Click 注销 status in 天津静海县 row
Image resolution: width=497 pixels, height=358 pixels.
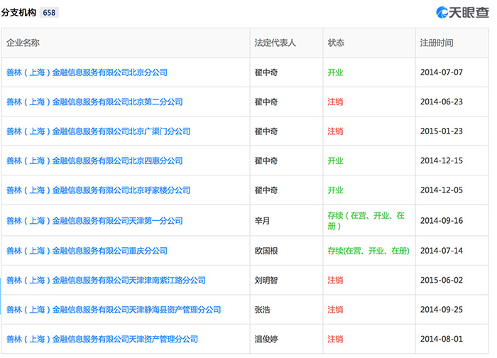(335, 310)
